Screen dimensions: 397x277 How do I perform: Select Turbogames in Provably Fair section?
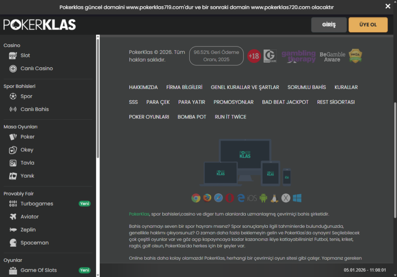pyautogui.click(x=37, y=204)
